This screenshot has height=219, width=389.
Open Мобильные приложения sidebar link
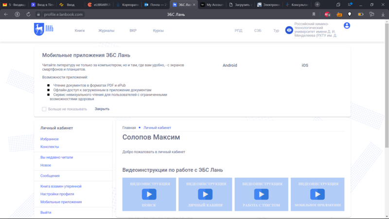pos(61,202)
